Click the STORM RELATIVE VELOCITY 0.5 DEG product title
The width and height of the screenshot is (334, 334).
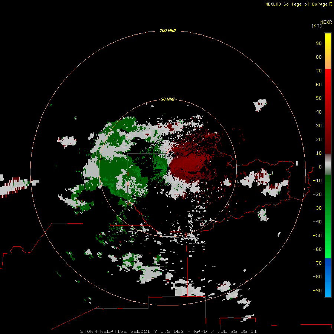click(132, 331)
